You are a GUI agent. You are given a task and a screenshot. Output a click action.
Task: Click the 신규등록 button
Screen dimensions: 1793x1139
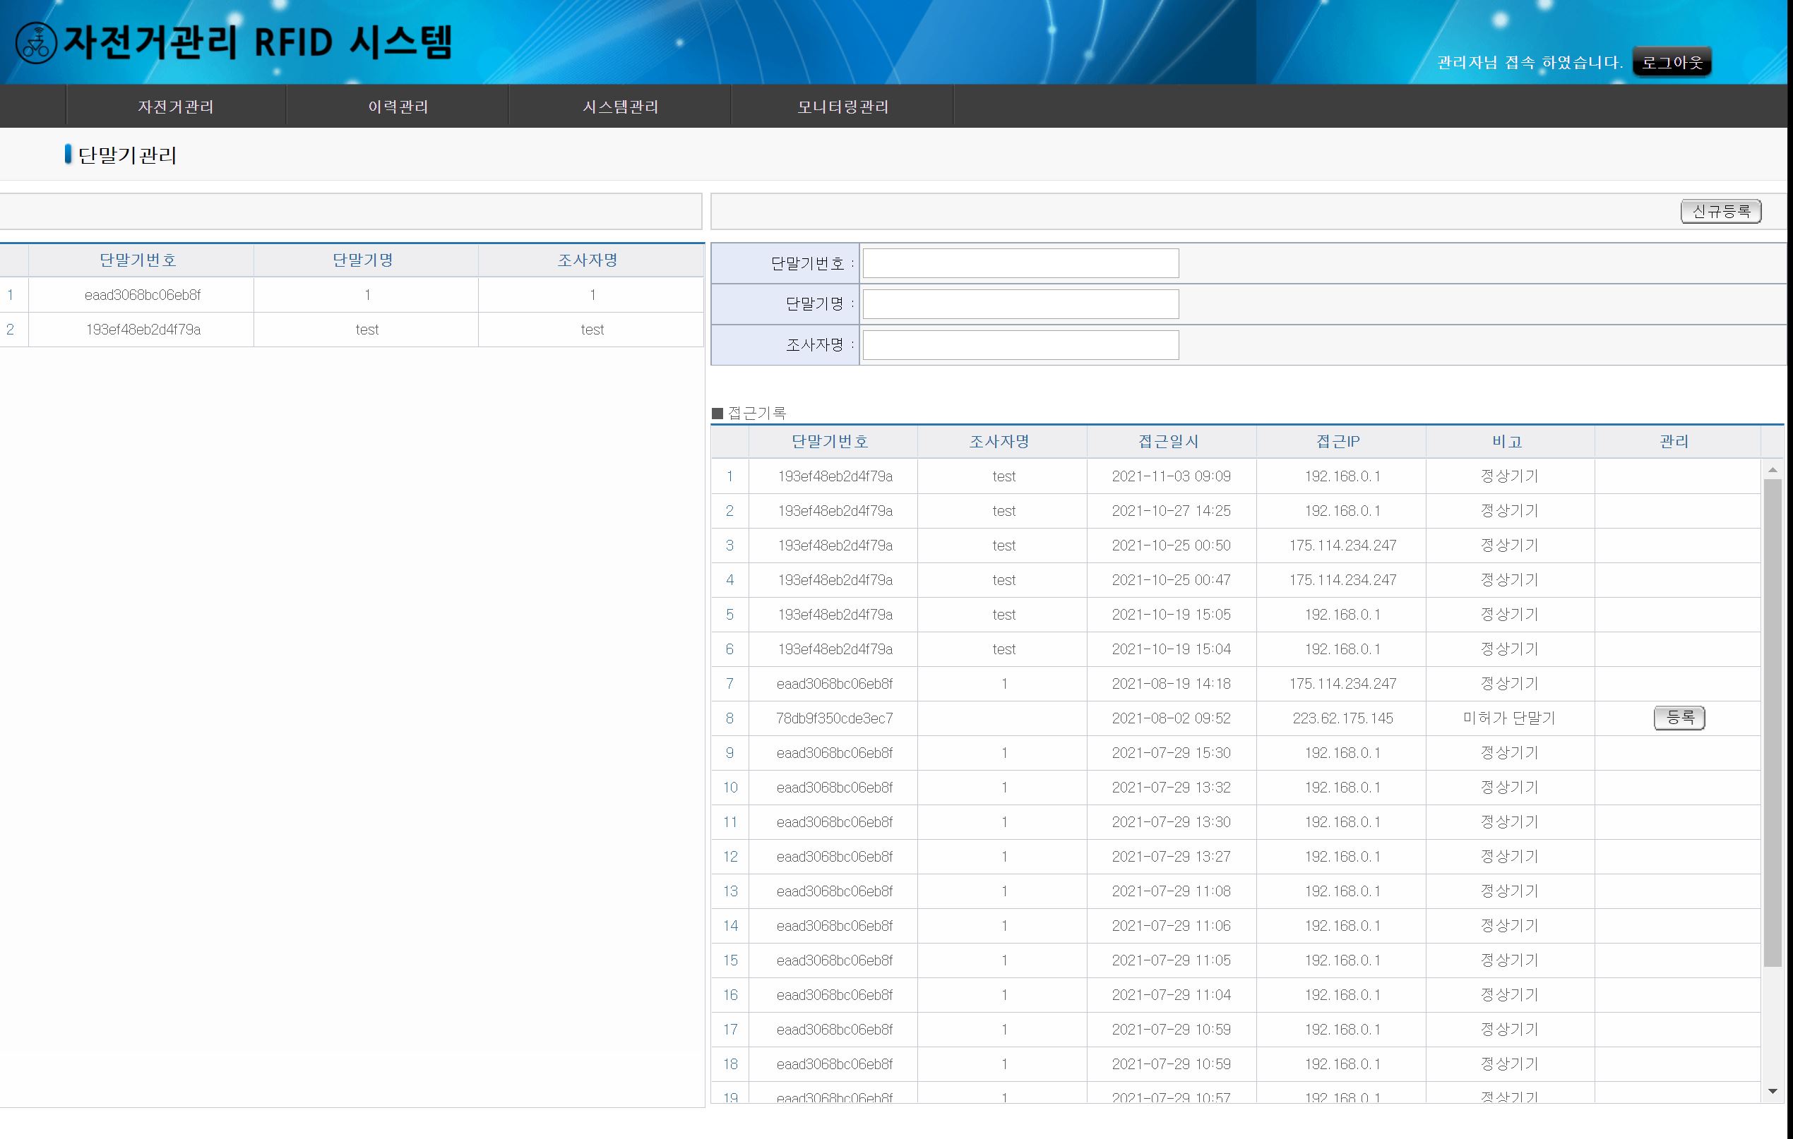[1721, 211]
